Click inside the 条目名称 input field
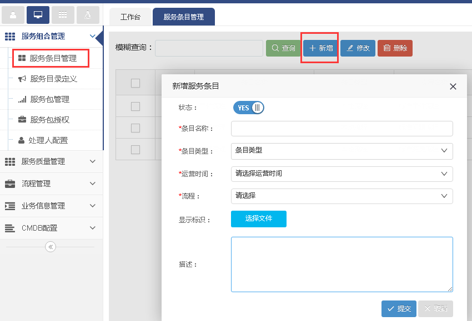 coord(342,128)
